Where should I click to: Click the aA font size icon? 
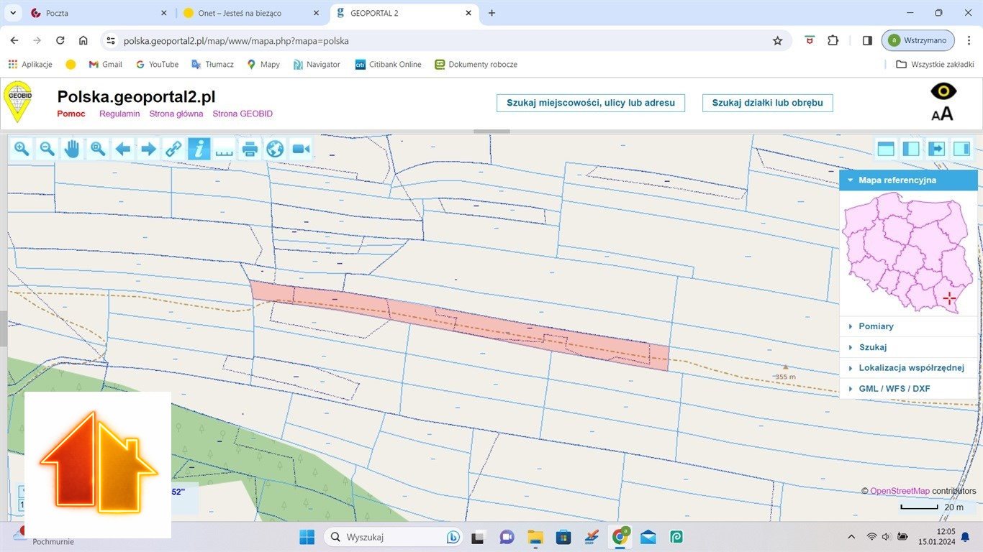click(x=942, y=113)
